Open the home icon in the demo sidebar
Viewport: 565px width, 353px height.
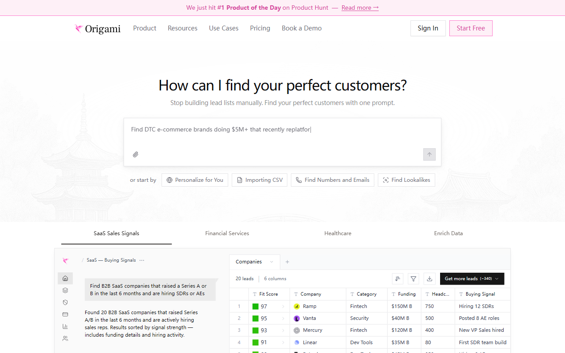click(x=65, y=278)
